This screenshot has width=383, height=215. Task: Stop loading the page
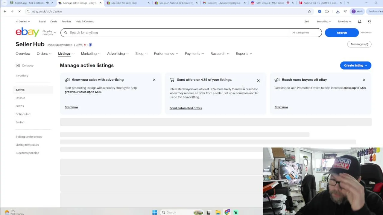click(x=19, y=11)
